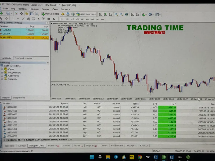Open the Журнал terminal tab

[144, 145]
